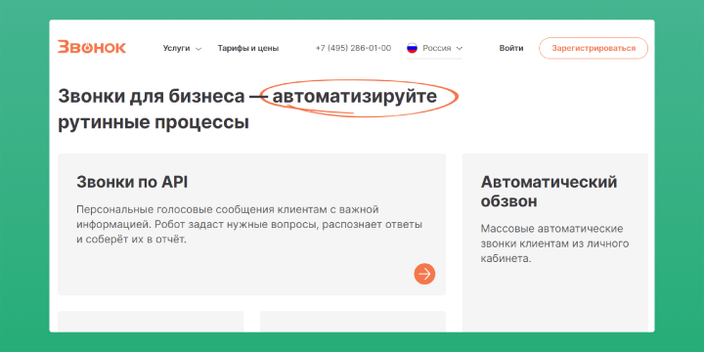Click the Зарегистрироваться button

tap(594, 48)
